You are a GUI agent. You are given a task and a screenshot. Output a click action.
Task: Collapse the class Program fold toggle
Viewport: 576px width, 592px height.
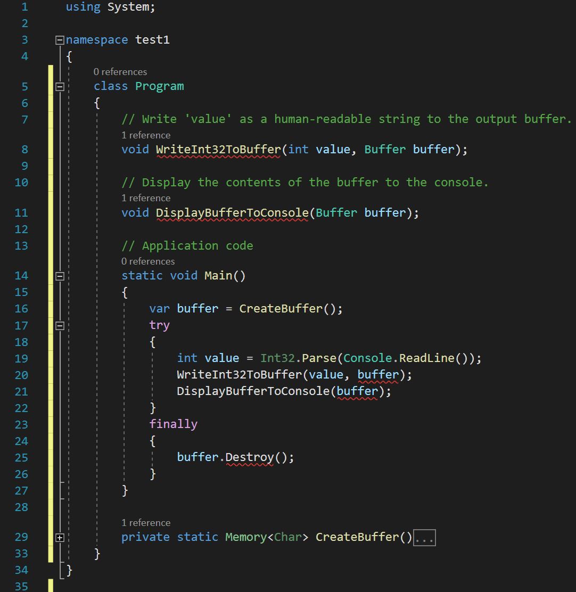(60, 86)
